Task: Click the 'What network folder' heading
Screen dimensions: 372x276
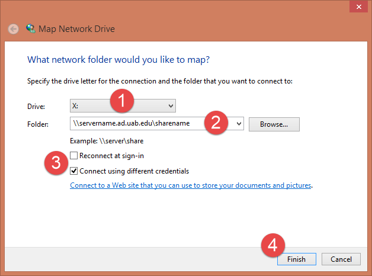Action: [x=118, y=60]
